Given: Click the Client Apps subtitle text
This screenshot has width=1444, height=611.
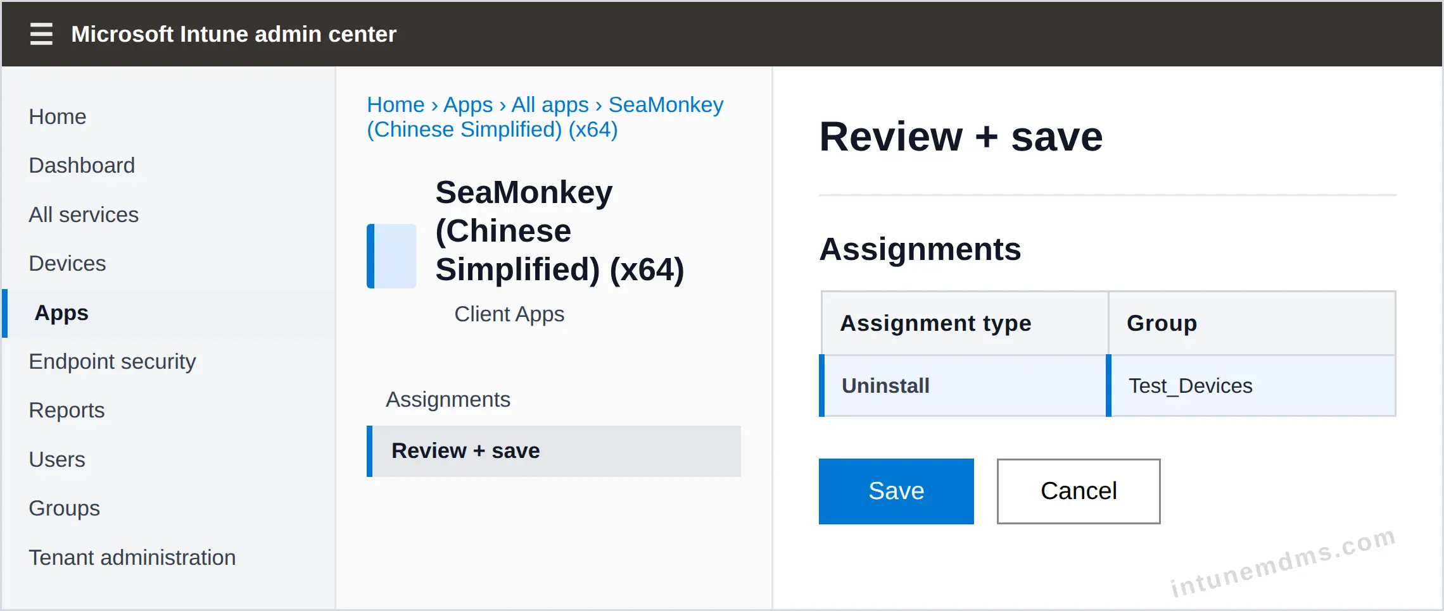Looking at the screenshot, I should pyautogui.click(x=509, y=314).
